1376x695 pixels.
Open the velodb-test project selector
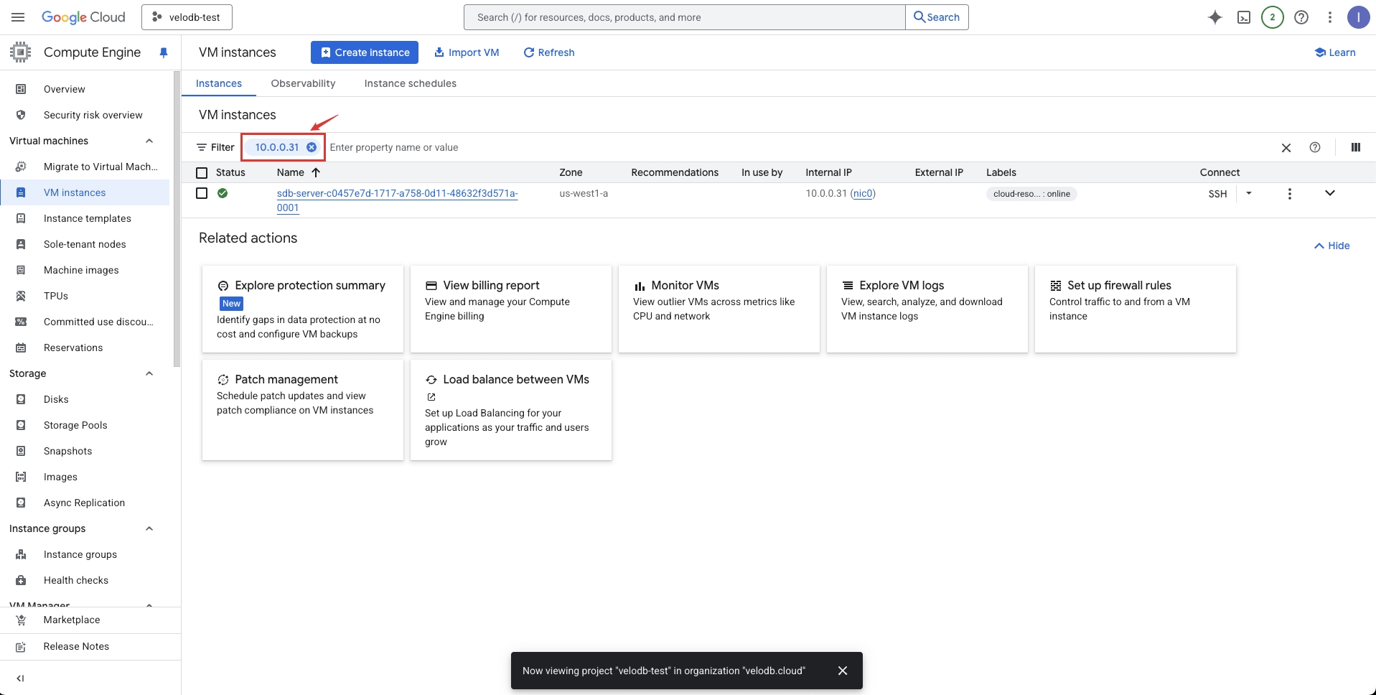coord(187,17)
